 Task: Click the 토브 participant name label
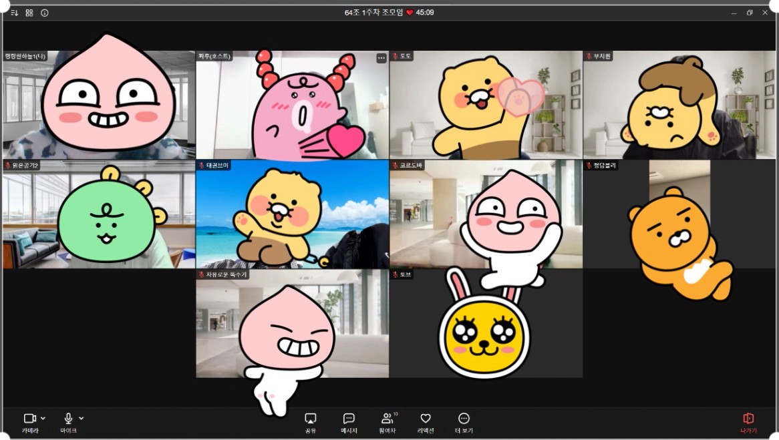coord(406,274)
